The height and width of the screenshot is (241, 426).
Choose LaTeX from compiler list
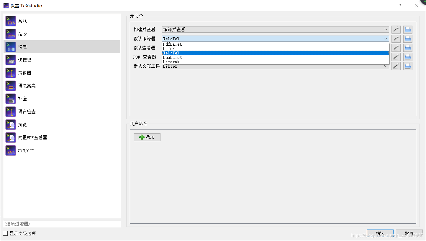click(x=276, y=49)
